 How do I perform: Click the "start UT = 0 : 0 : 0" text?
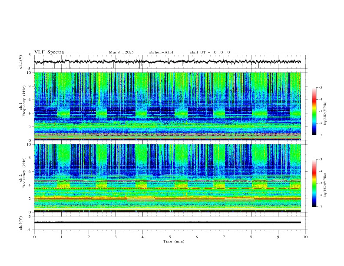coord(210,52)
